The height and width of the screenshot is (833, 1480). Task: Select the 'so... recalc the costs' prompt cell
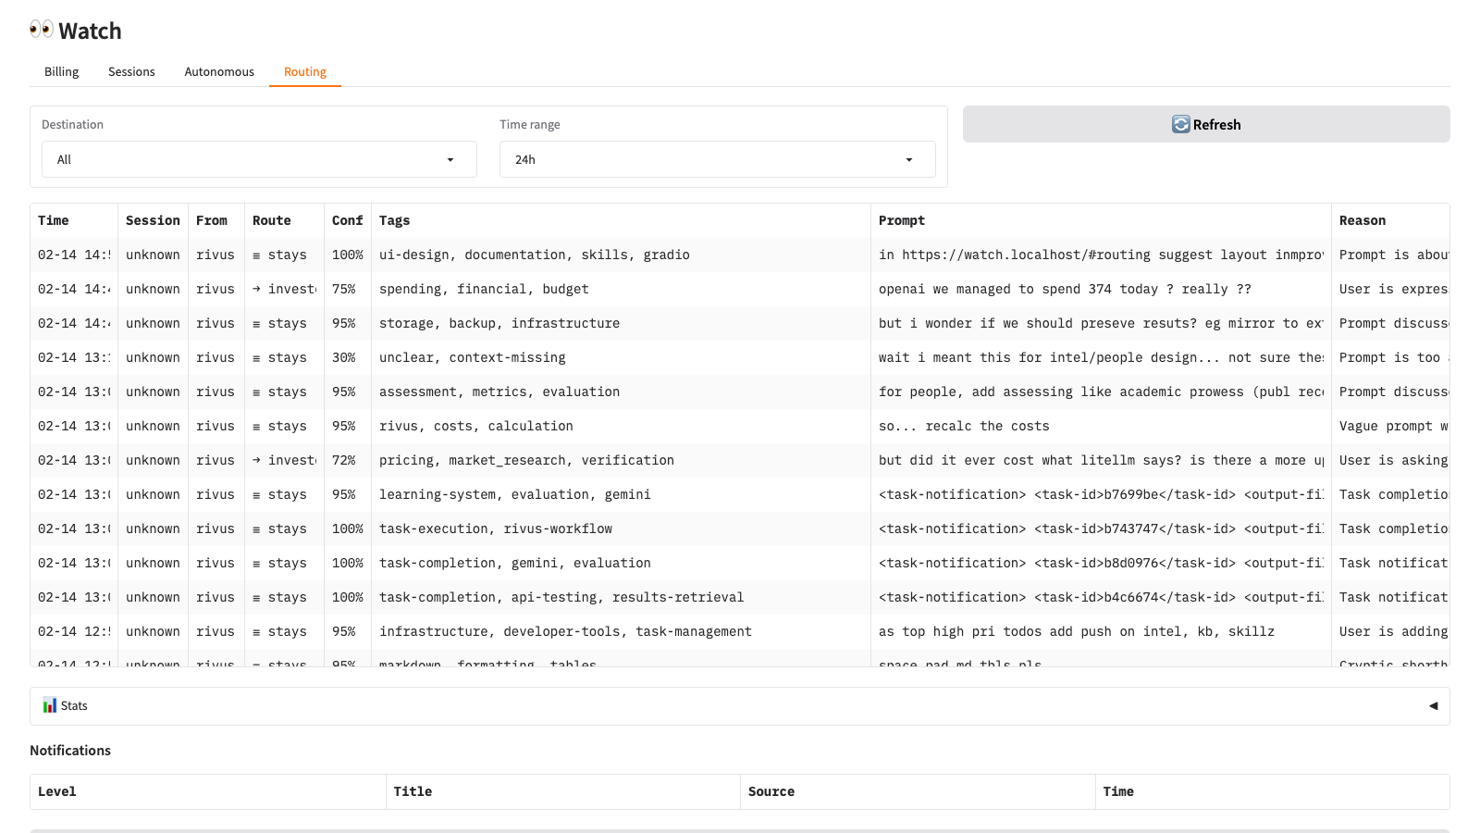click(964, 426)
